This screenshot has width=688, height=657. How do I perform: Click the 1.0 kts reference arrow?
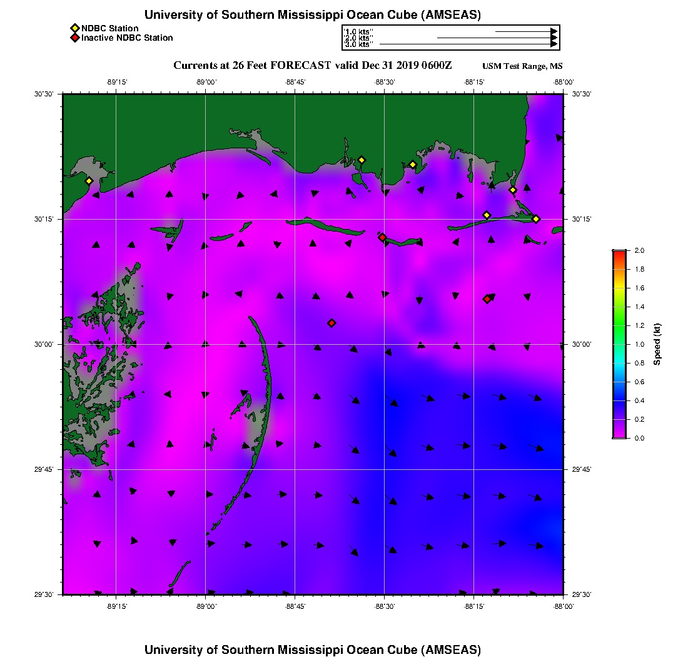525,31
